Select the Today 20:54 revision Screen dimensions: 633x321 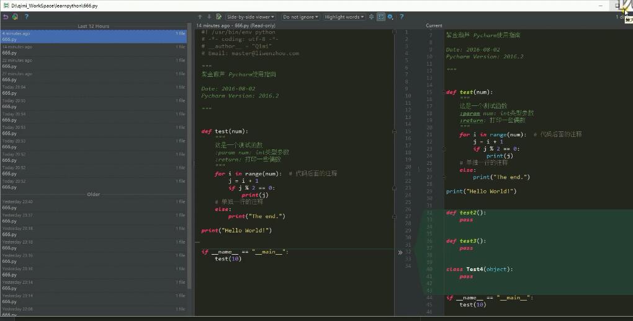click(x=94, y=117)
